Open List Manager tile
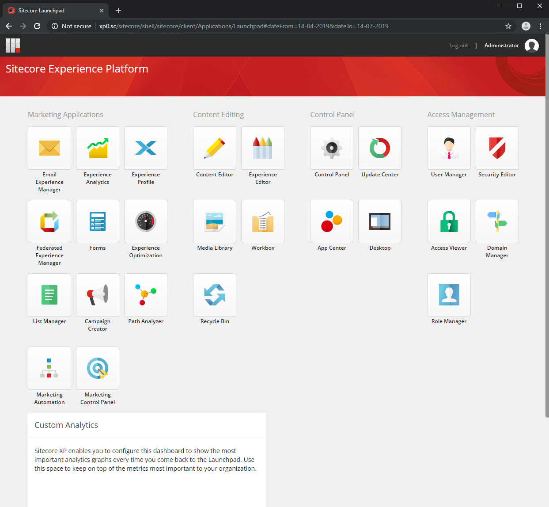This screenshot has height=507, width=549. 49,295
